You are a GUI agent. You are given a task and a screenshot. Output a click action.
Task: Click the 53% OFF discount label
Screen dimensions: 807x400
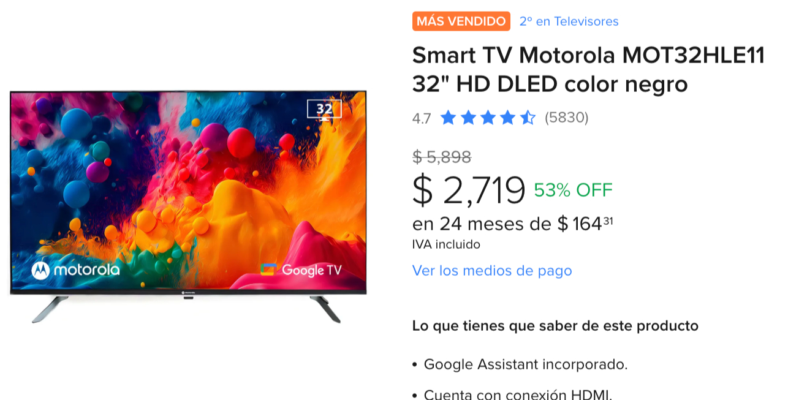pyautogui.click(x=573, y=191)
